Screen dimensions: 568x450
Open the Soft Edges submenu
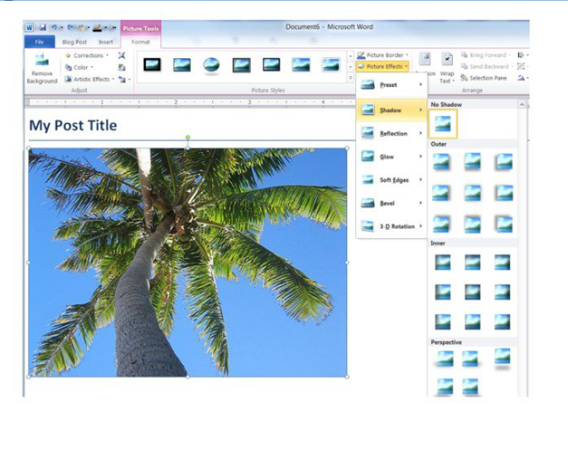391,180
